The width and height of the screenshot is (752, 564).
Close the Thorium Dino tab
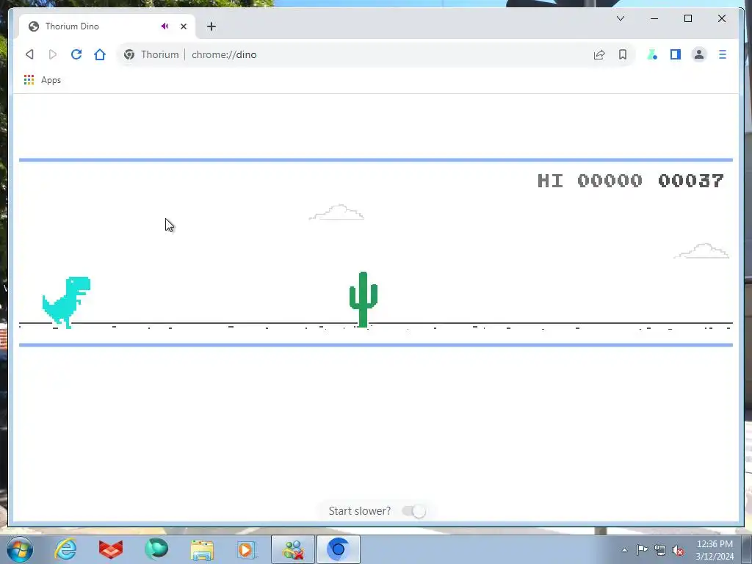[x=183, y=26]
